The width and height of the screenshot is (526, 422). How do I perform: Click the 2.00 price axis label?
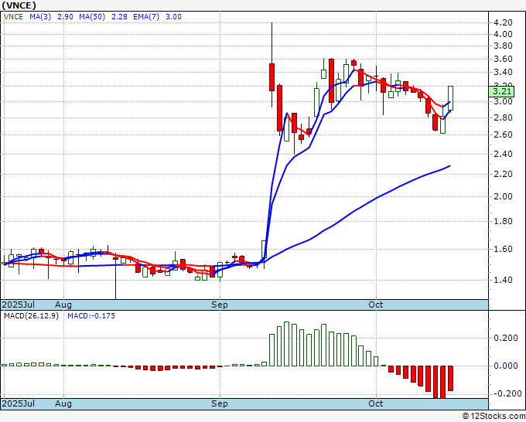[x=504, y=196]
